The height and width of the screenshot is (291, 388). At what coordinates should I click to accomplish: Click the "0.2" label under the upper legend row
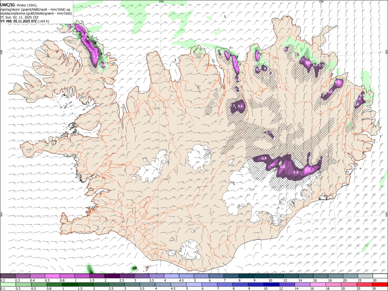pos(3,280)
